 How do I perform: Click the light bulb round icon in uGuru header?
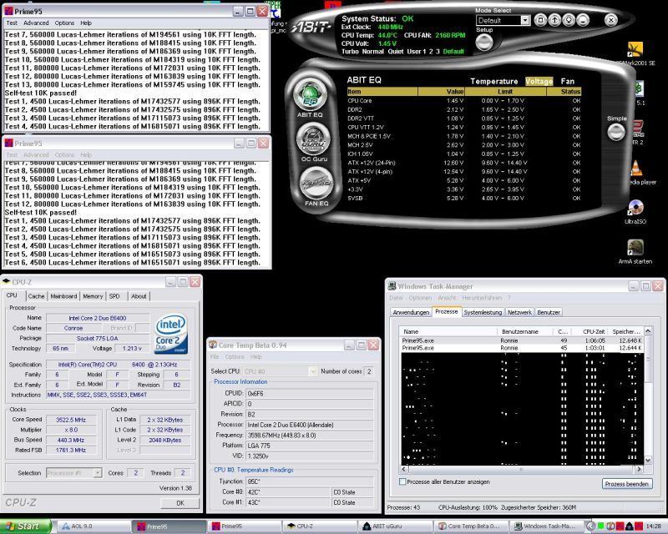[569, 20]
